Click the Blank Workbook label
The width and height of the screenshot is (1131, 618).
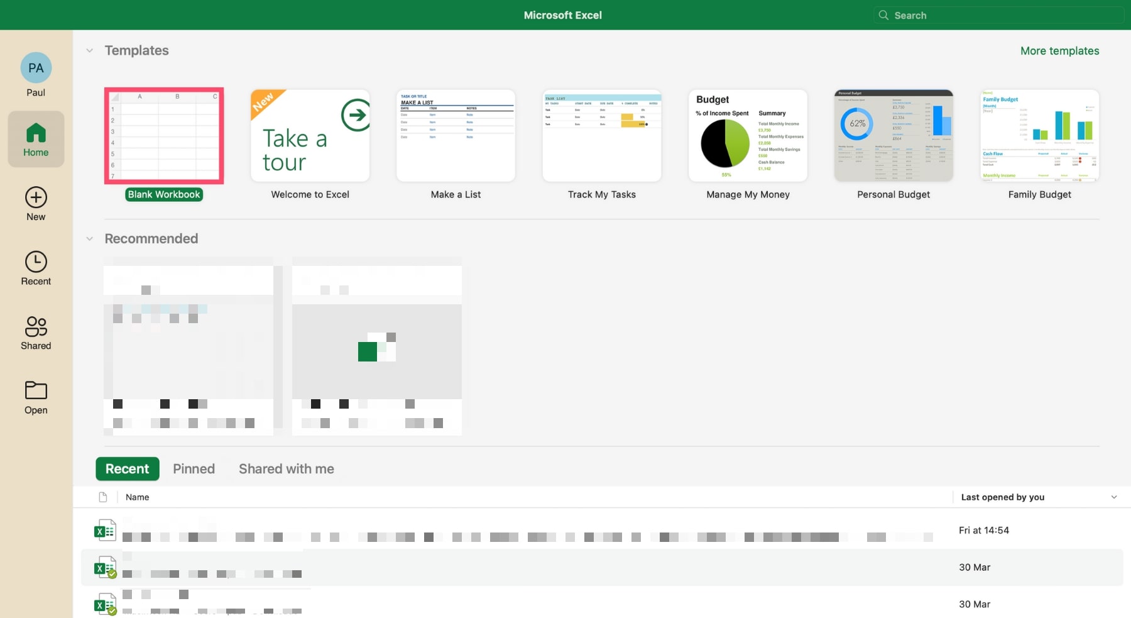(164, 195)
